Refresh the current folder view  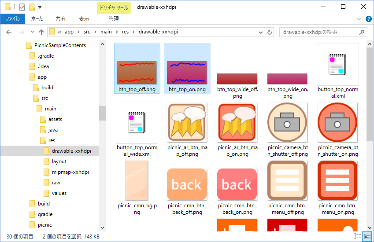pos(270,32)
